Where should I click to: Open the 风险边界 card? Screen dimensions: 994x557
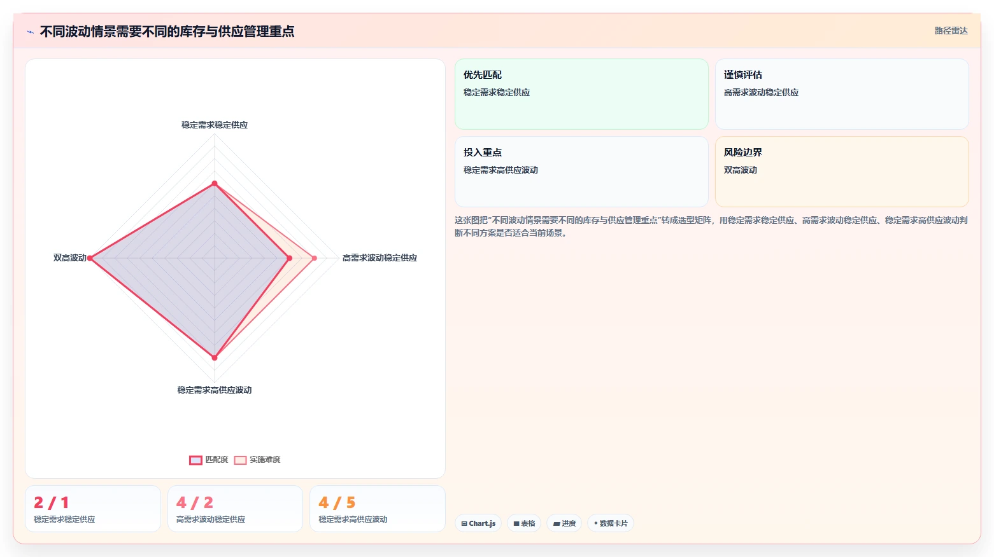pyautogui.click(x=842, y=172)
